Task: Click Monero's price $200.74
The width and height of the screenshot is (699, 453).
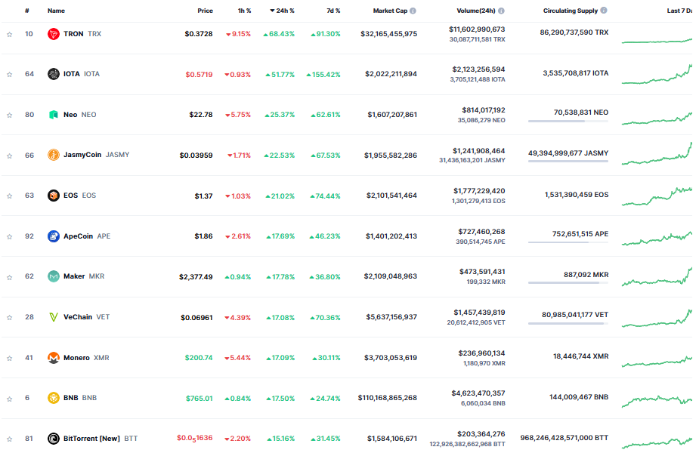Action: (199, 358)
